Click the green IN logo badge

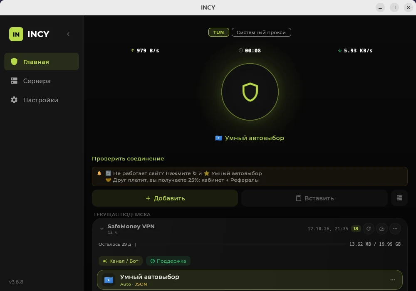pyautogui.click(x=16, y=34)
